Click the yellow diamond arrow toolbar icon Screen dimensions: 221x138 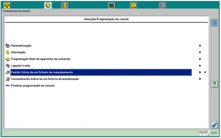[48, 5]
